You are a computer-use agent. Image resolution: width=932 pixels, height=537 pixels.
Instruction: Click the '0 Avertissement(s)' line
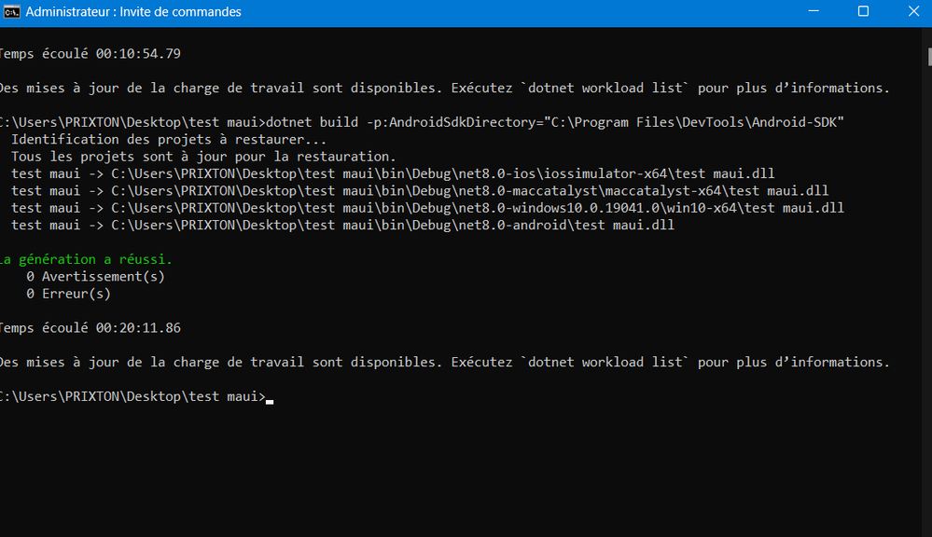tap(96, 277)
